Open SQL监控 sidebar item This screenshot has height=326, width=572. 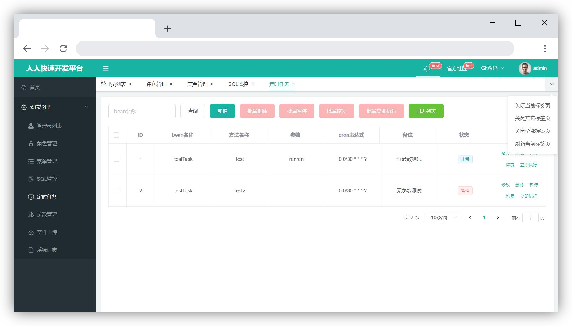point(47,179)
